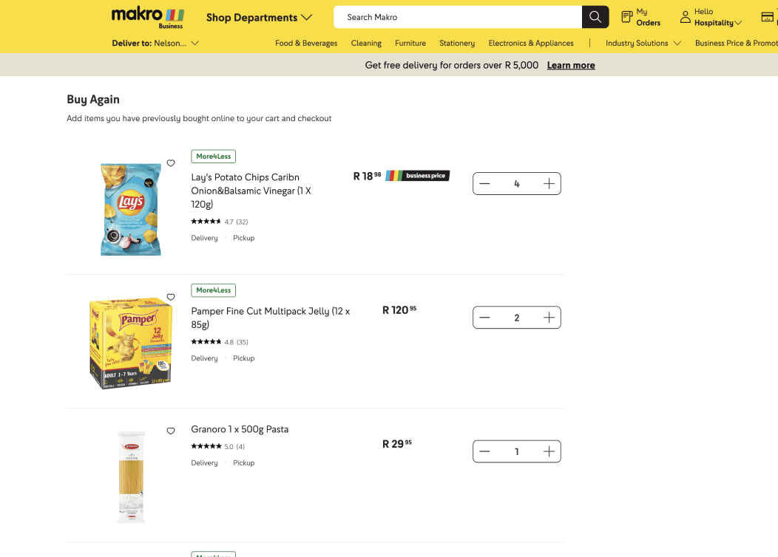Add one more Pamper Jelly with plus
Screen dimensions: 778x557
coord(549,318)
